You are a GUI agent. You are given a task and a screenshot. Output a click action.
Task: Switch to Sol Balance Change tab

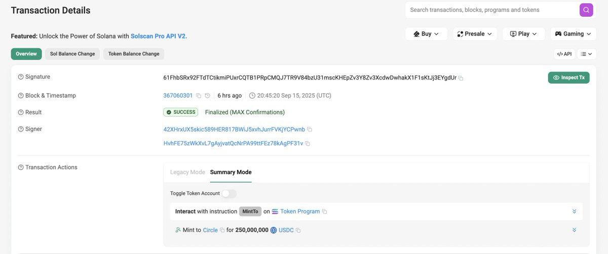[72, 54]
